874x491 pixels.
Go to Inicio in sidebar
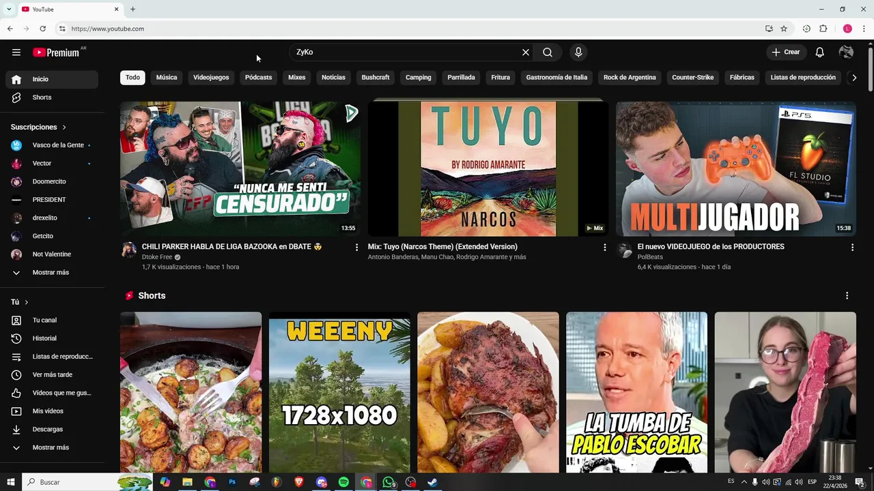coord(52,79)
